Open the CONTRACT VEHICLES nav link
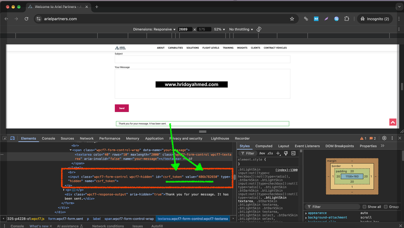Screen dimensions: 404x228 click(275, 48)
